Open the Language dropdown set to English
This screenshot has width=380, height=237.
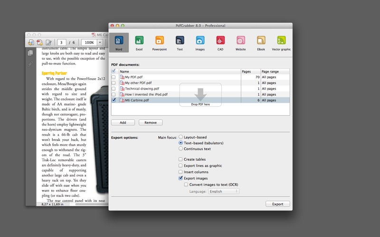[x=224, y=191]
